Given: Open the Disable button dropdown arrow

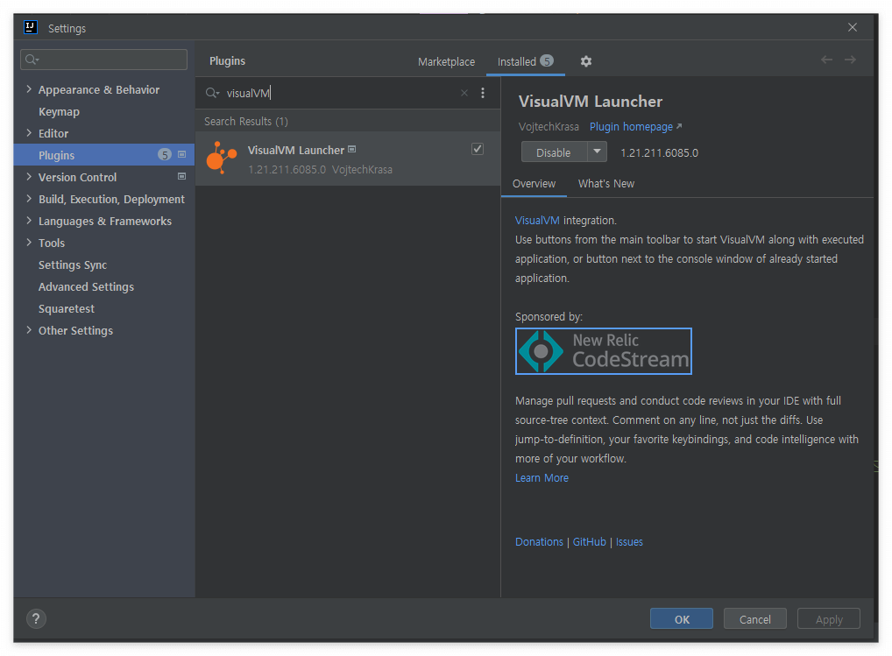Looking at the screenshot, I should pyautogui.click(x=597, y=152).
